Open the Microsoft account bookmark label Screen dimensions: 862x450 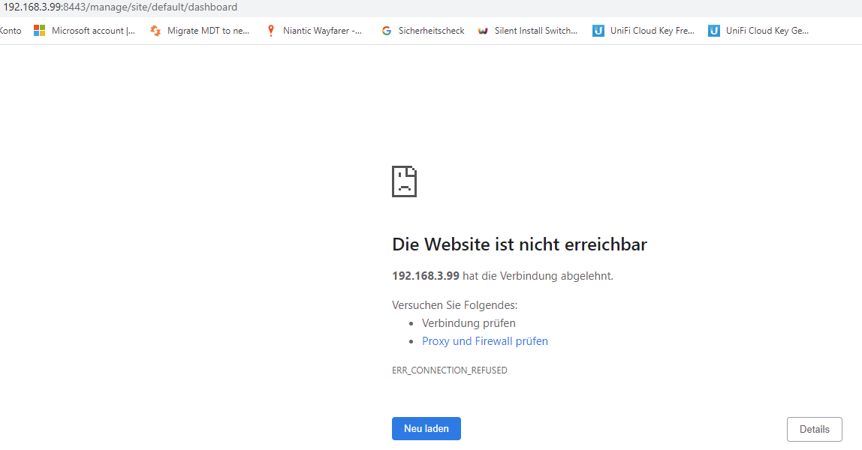[93, 31]
